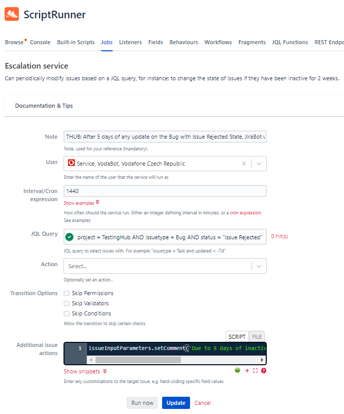The image size is (344, 414).
Task: Open the User dropdown chevron
Action: pyautogui.click(x=259, y=164)
